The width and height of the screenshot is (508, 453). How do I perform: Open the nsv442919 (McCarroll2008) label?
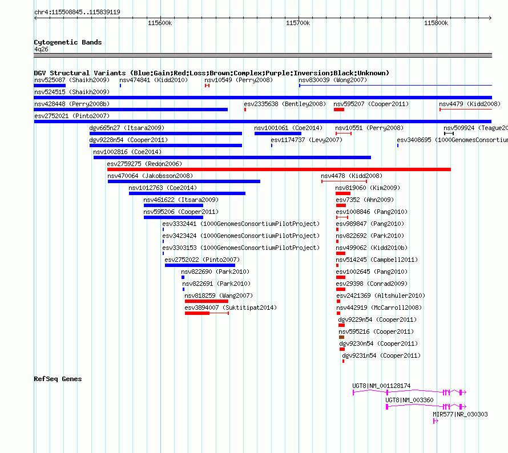tap(380, 308)
